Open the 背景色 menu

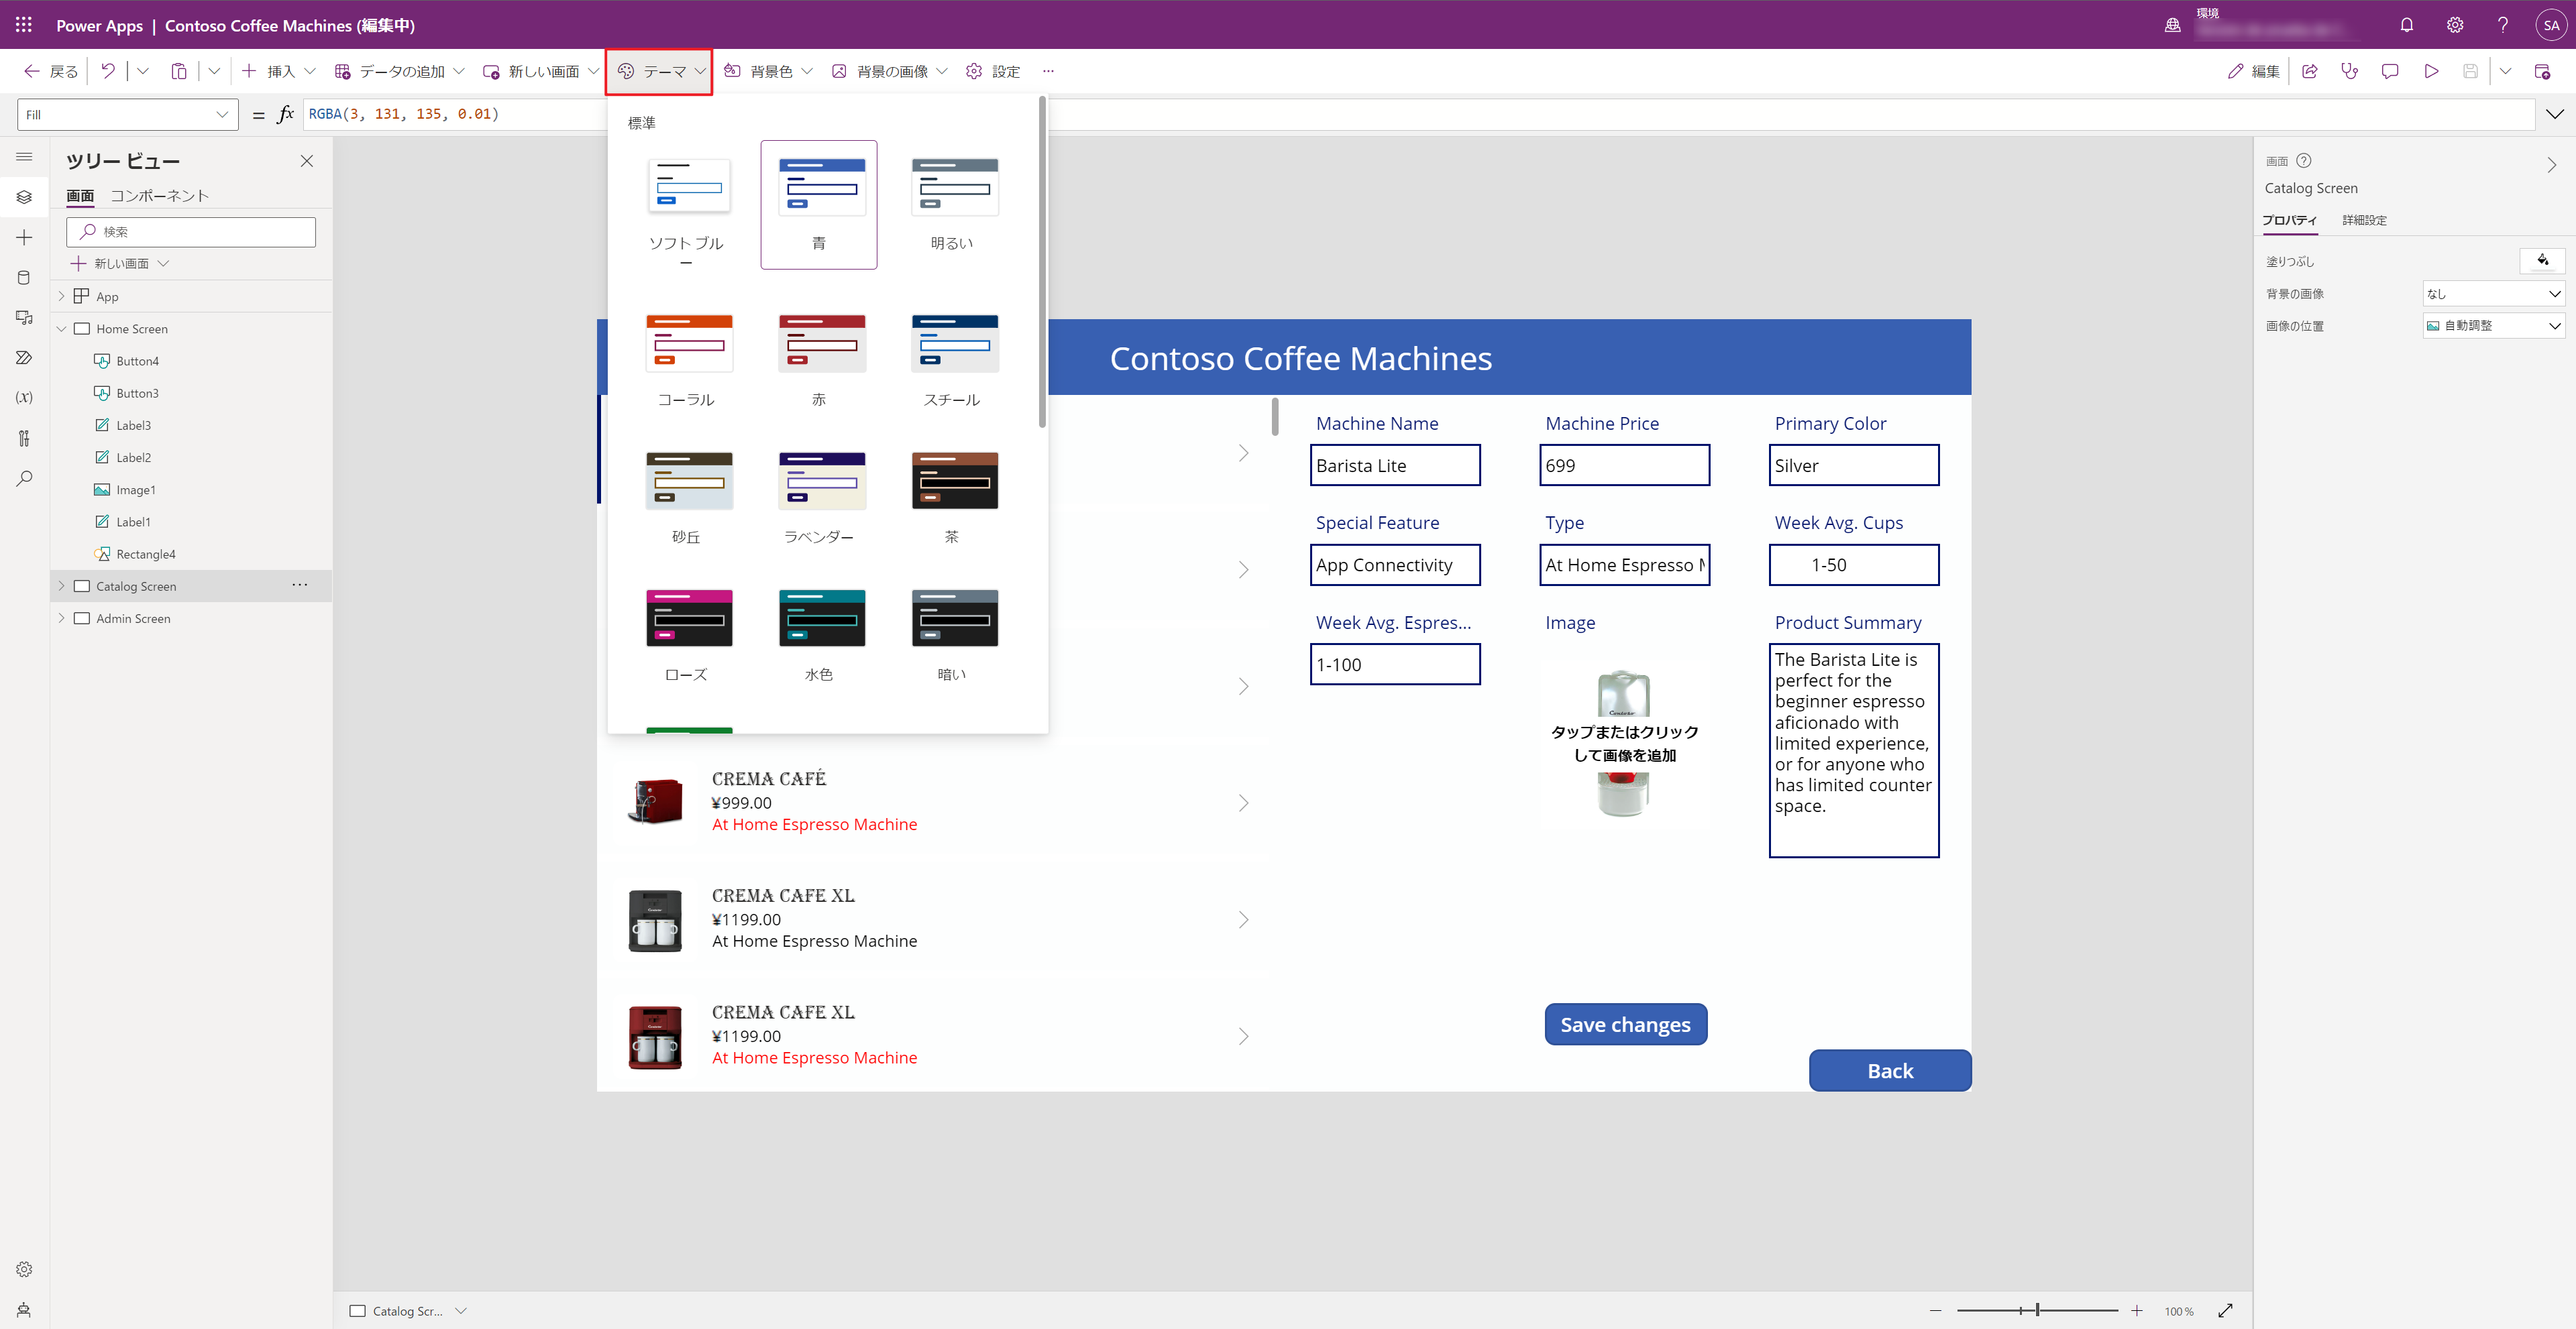tap(768, 71)
